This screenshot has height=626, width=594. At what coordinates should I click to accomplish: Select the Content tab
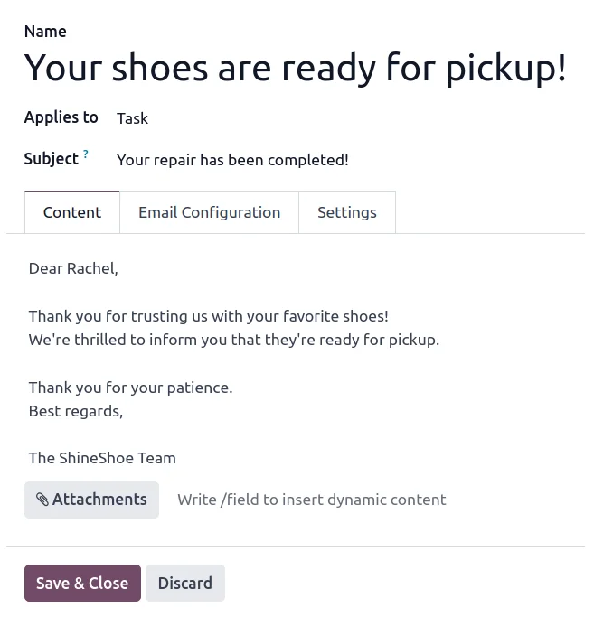(72, 212)
